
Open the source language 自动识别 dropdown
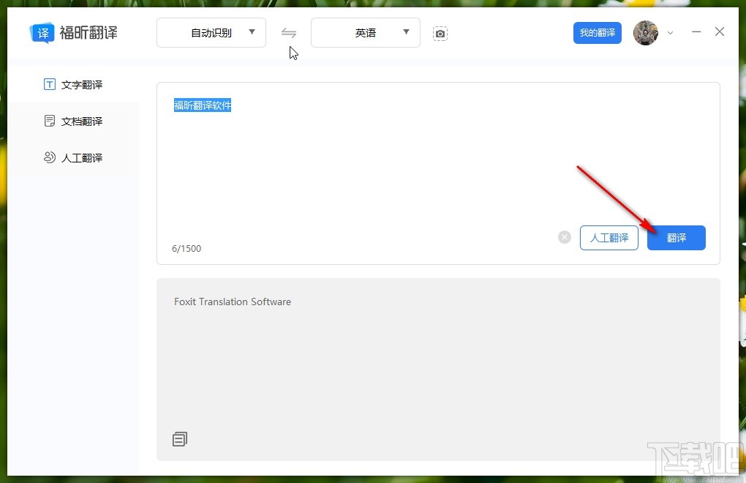[x=211, y=32]
